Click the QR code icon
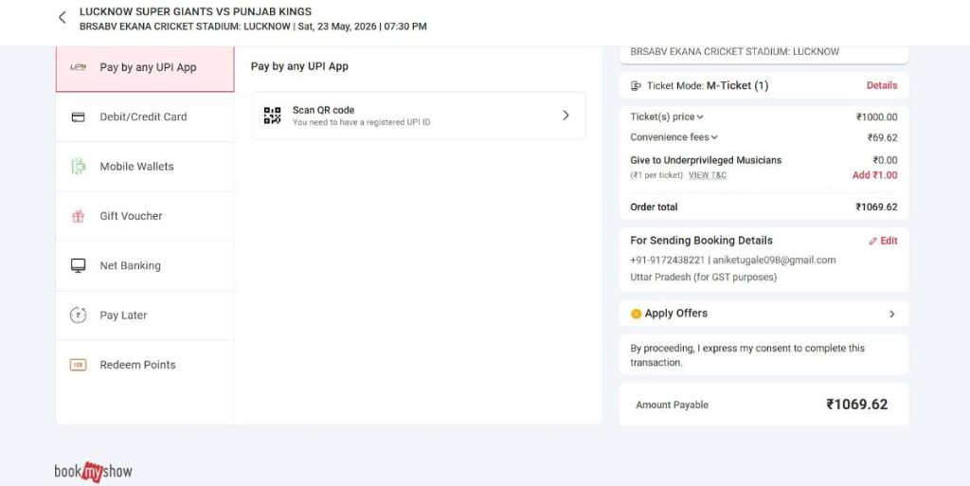This screenshot has height=486, width=970. tap(272, 116)
